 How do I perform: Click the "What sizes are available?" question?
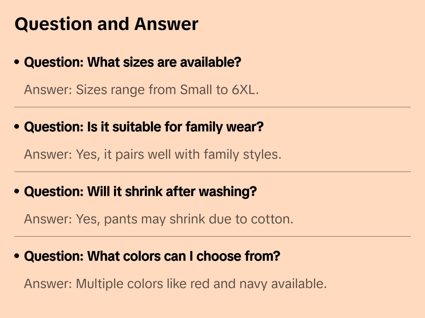click(132, 62)
